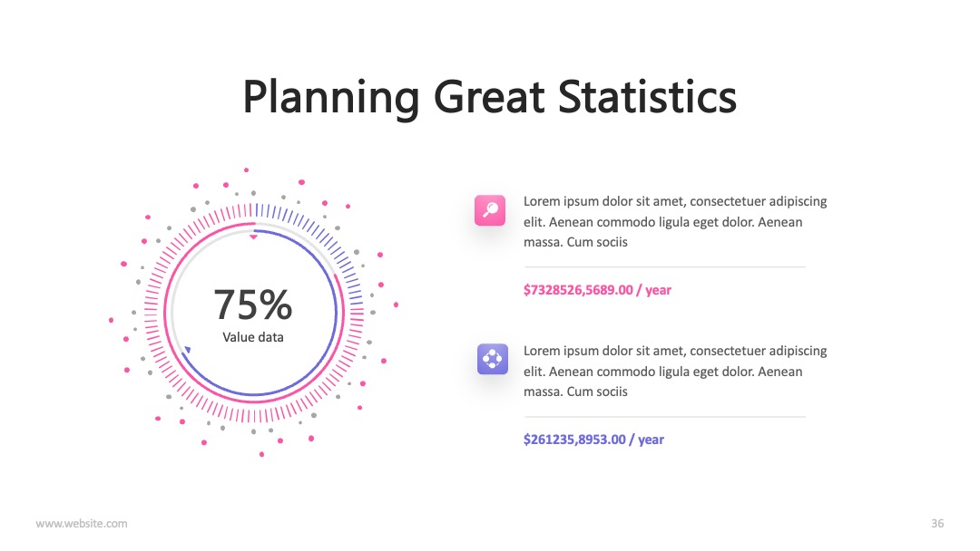Click the slide number 36

click(x=937, y=524)
